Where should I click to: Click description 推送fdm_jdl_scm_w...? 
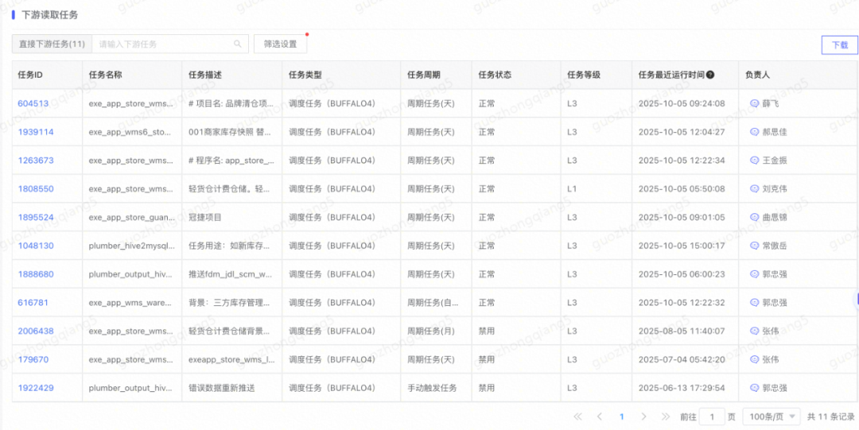231,274
